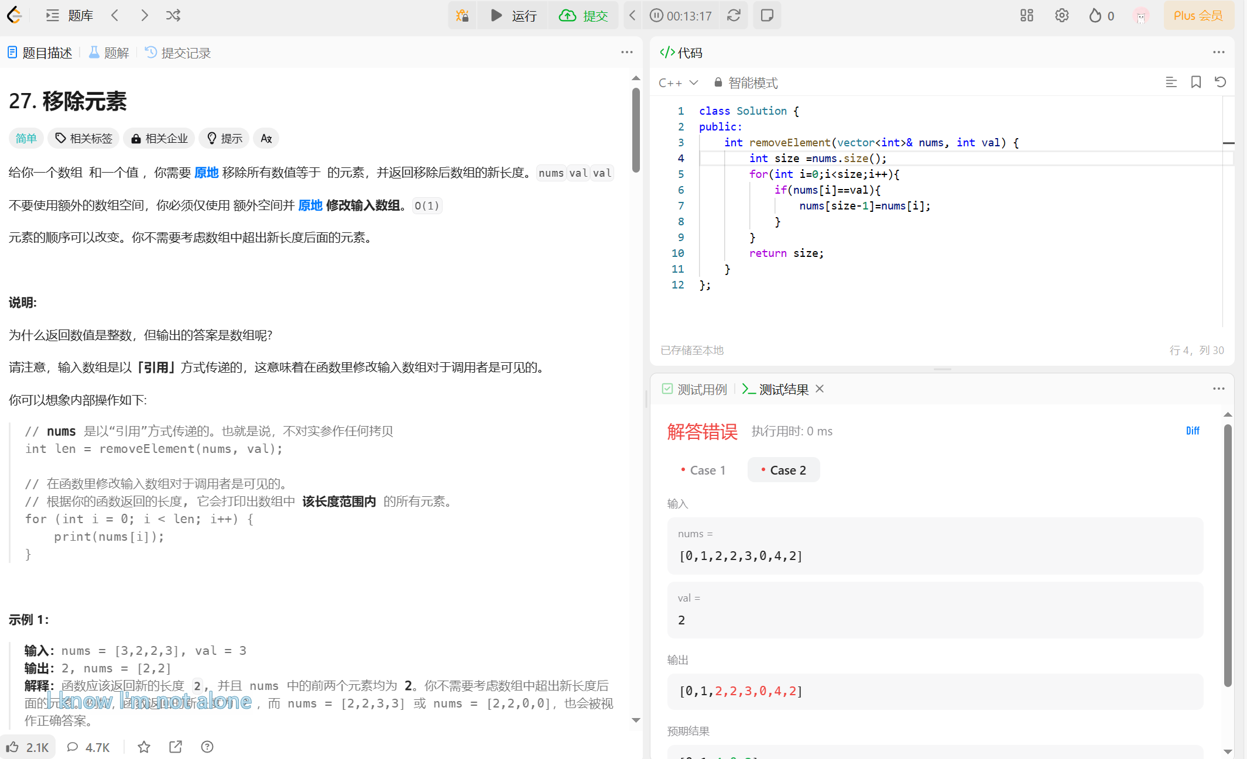Select Case 1 result
The height and width of the screenshot is (759, 1247).
click(703, 470)
